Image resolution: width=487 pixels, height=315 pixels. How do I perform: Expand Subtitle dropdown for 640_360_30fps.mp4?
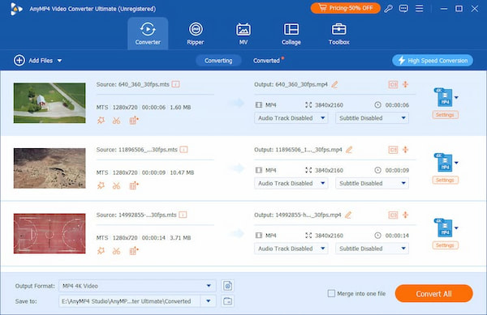[x=372, y=118]
